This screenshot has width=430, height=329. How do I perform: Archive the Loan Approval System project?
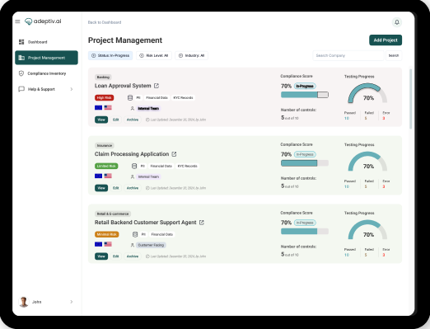tap(133, 120)
